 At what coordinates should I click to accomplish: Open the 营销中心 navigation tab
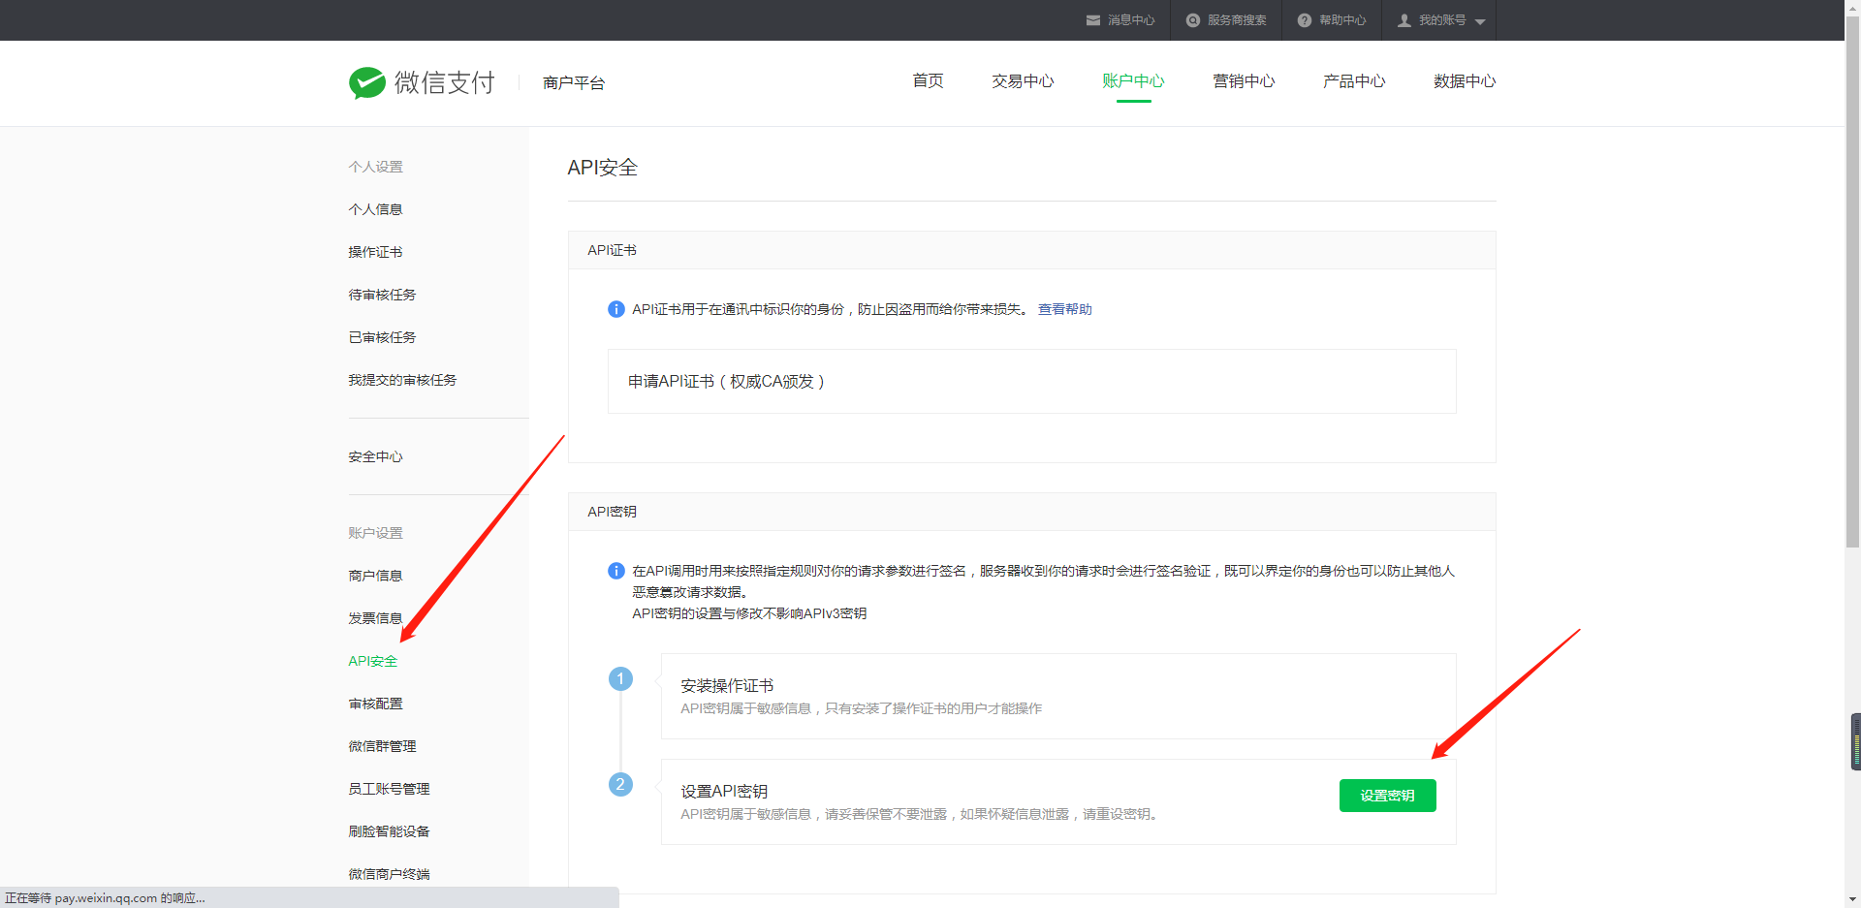[1244, 81]
